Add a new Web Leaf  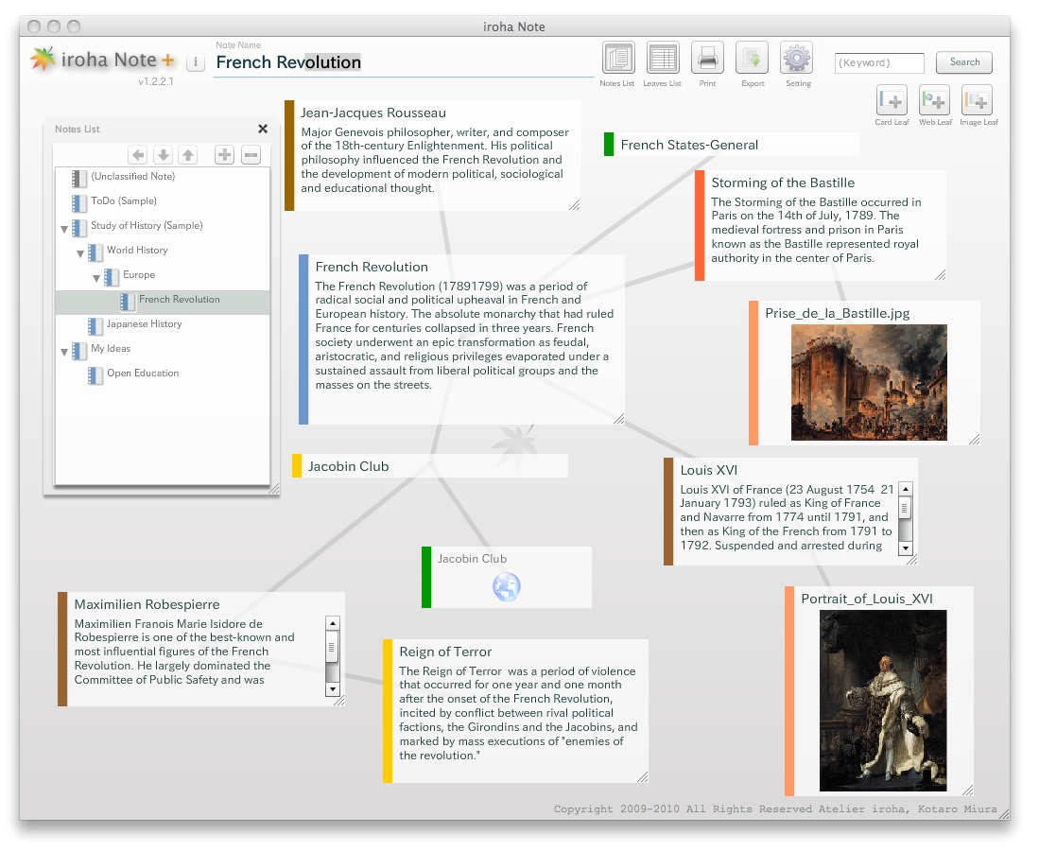pyautogui.click(x=935, y=100)
